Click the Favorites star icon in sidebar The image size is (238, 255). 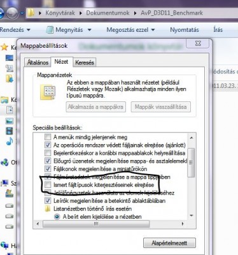point(4,47)
